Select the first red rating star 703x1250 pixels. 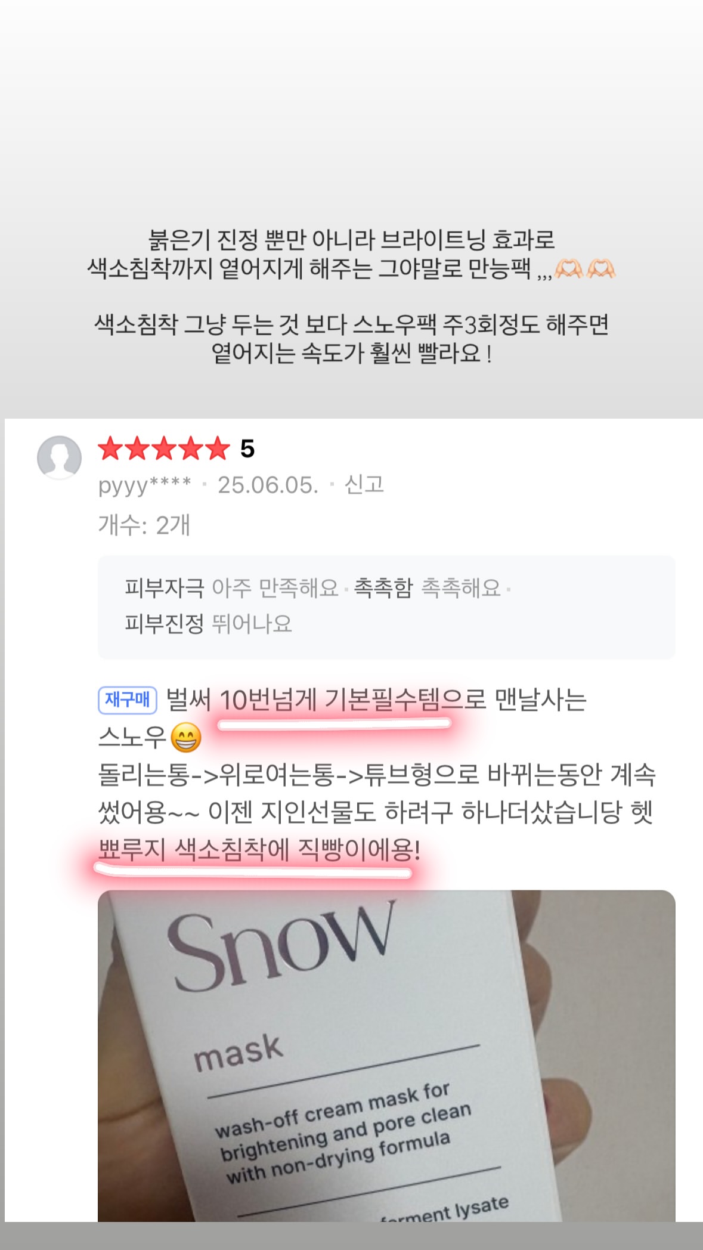click(x=110, y=448)
